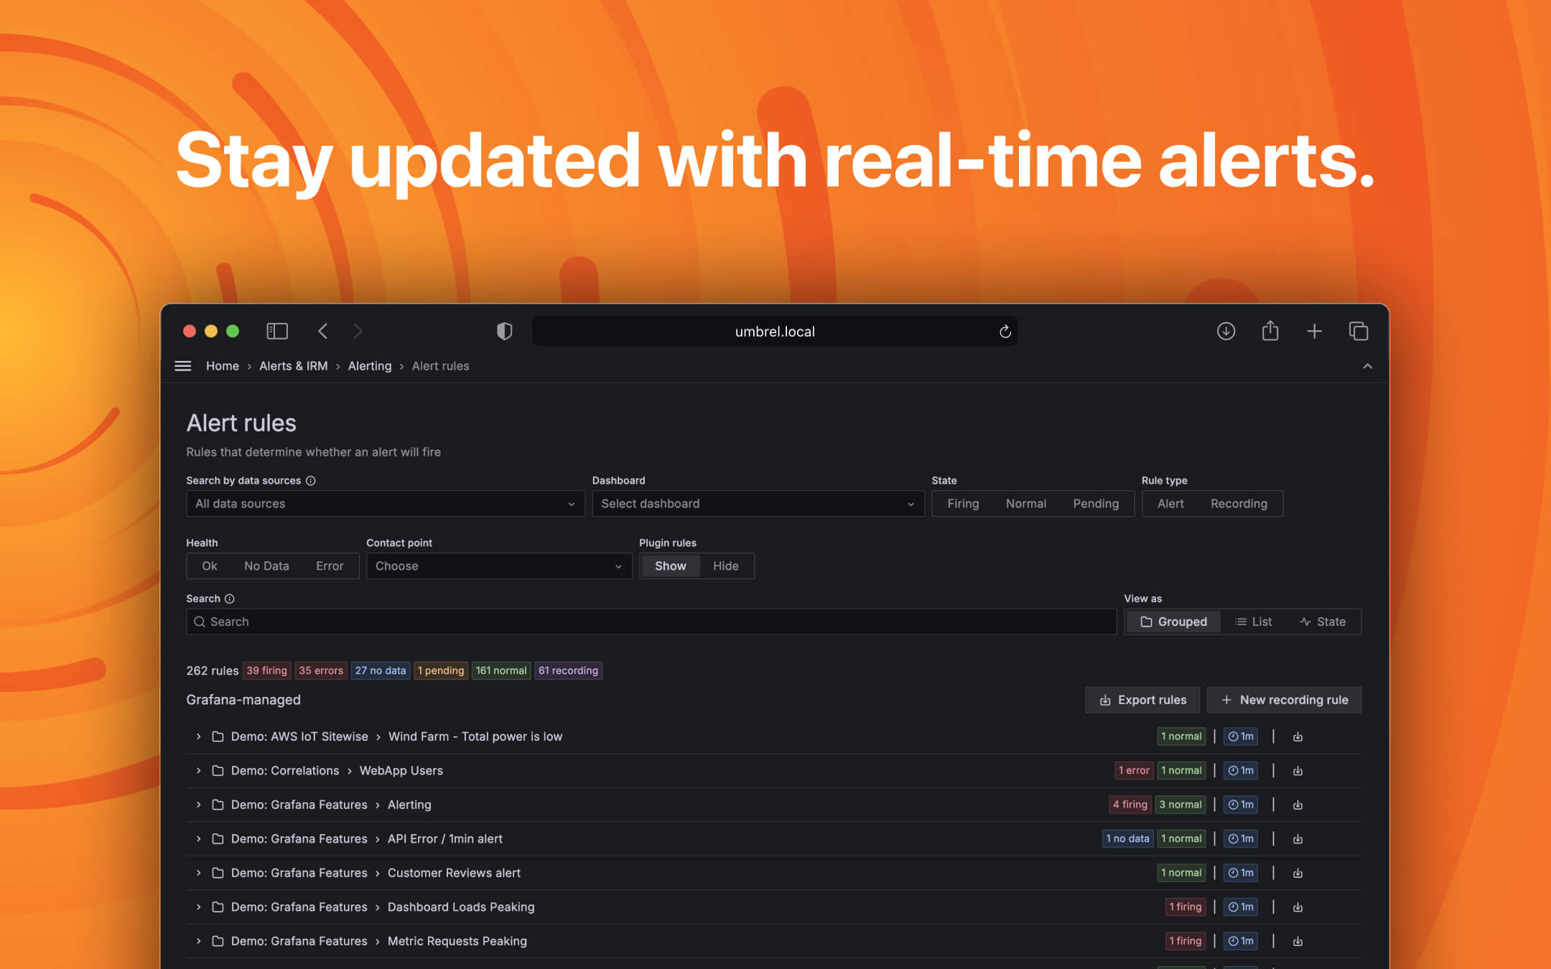Open the Safari share sheet icon

click(1270, 331)
